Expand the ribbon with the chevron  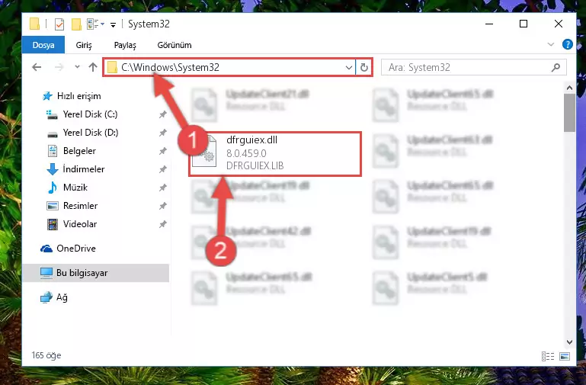pos(550,44)
